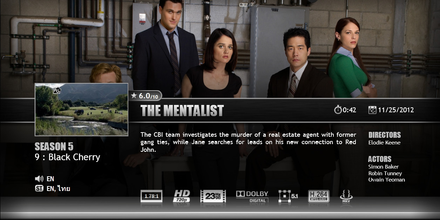The height and width of the screenshot is (220, 440).
Task: Click The Mentalist show title
Action: tap(182, 111)
